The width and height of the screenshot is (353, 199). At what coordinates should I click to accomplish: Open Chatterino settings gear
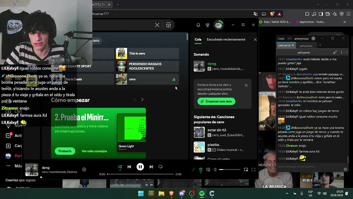(313, 39)
